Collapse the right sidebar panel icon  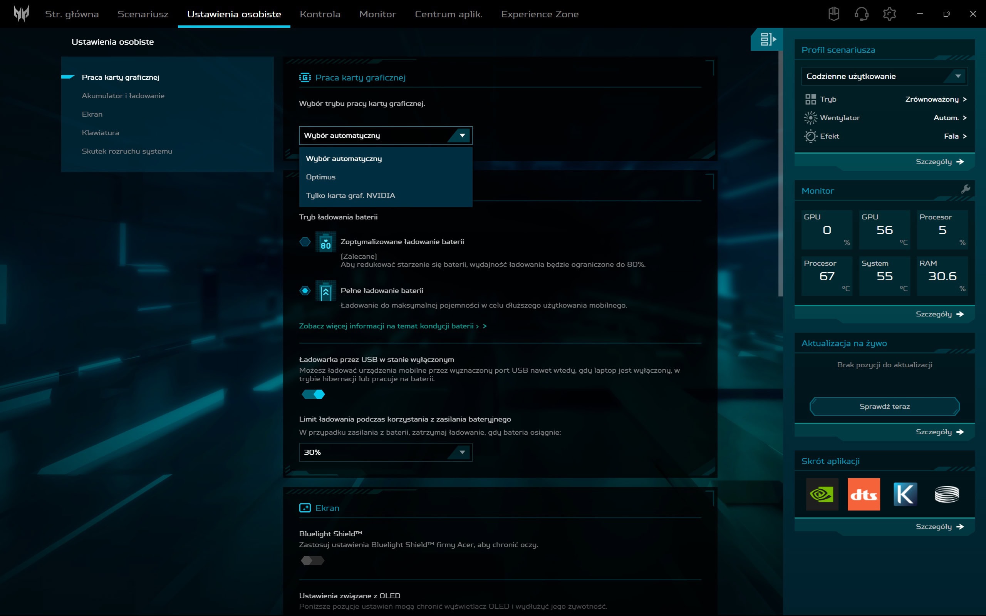768,40
